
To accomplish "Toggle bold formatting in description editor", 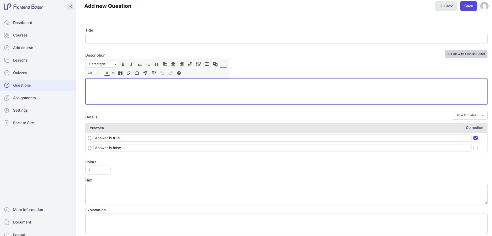I will pos(123,64).
